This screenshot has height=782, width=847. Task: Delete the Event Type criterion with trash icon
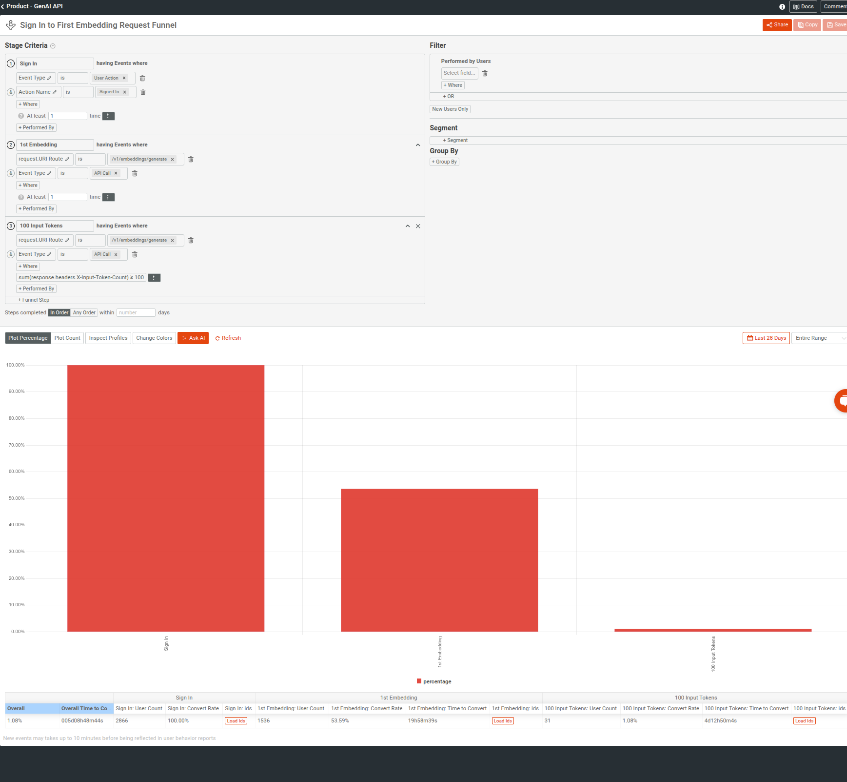143,78
